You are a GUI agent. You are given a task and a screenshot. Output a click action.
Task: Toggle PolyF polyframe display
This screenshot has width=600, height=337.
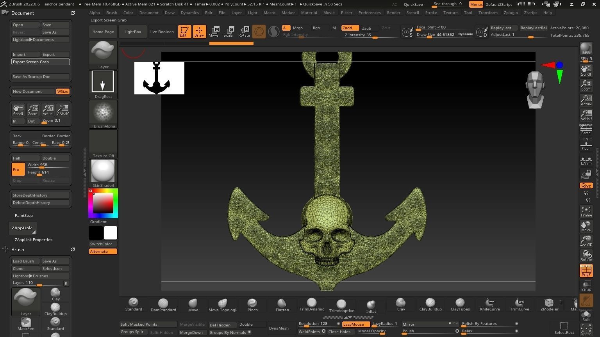pos(586,271)
